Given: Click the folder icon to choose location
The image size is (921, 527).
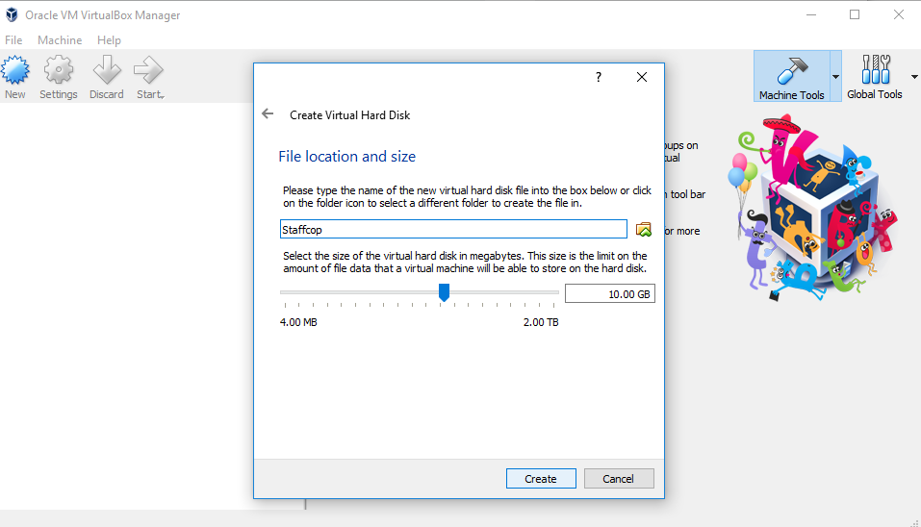Looking at the screenshot, I should pyautogui.click(x=644, y=230).
